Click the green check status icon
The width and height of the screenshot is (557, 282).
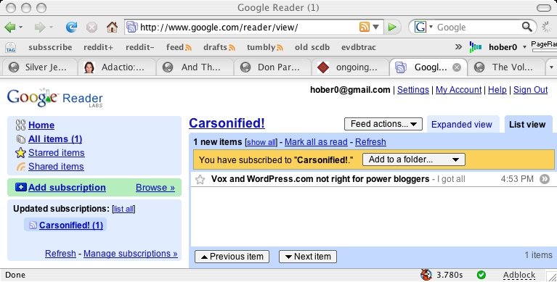(x=481, y=275)
